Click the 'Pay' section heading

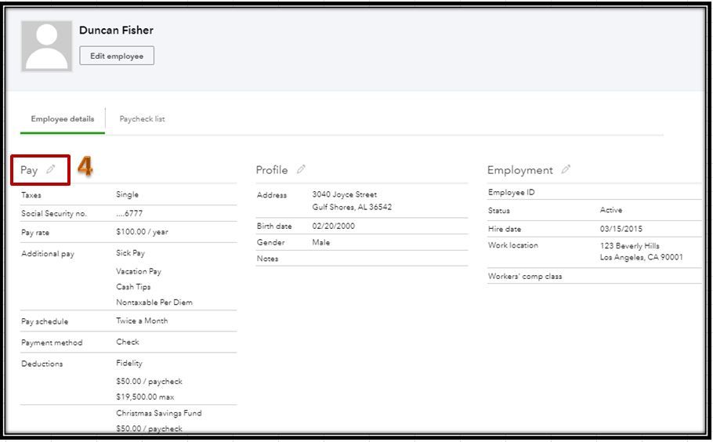click(x=29, y=170)
